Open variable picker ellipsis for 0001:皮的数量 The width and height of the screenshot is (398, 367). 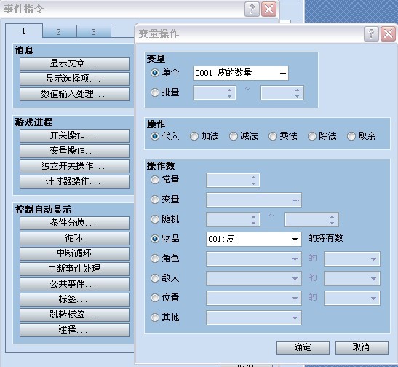tap(283, 74)
